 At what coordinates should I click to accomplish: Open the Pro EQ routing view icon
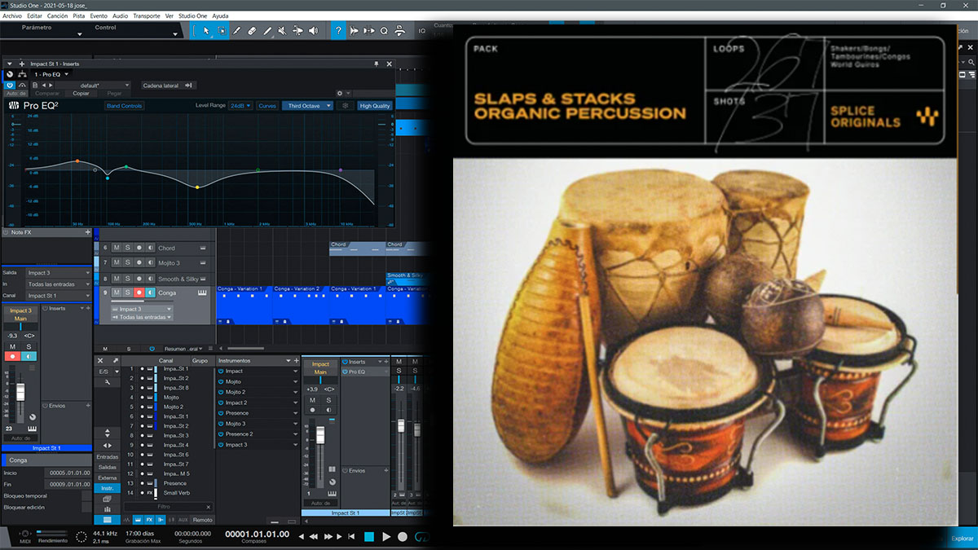tap(22, 74)
